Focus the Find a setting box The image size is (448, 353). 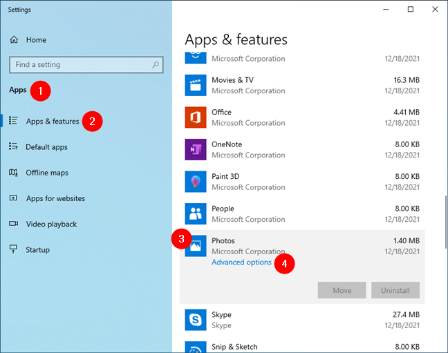[86, 65]
